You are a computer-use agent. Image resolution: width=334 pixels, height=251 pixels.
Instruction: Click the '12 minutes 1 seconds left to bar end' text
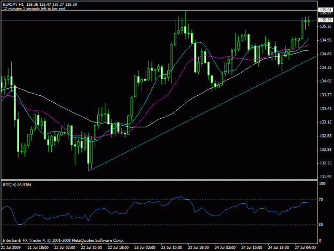pyautogui.click(x=34, y=9)
